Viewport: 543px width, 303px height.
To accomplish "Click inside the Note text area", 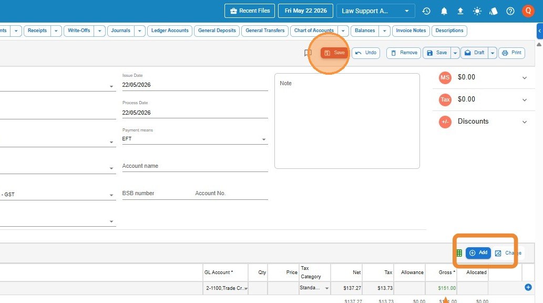I will (x=347, y=121).
